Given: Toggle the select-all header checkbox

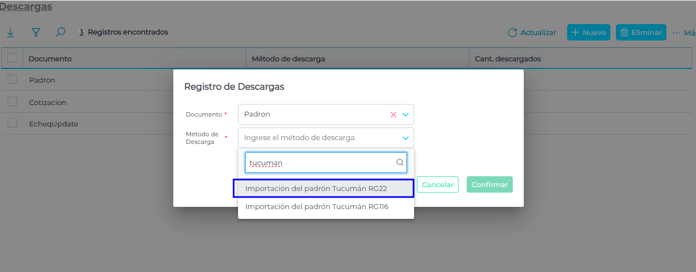Looking at the screenshot, I should tap(12, 58).
